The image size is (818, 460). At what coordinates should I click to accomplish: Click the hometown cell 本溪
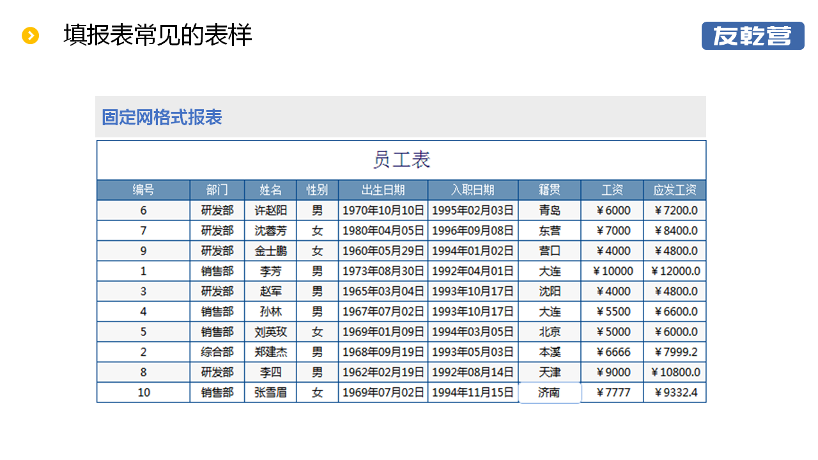[x=550, y=352]
